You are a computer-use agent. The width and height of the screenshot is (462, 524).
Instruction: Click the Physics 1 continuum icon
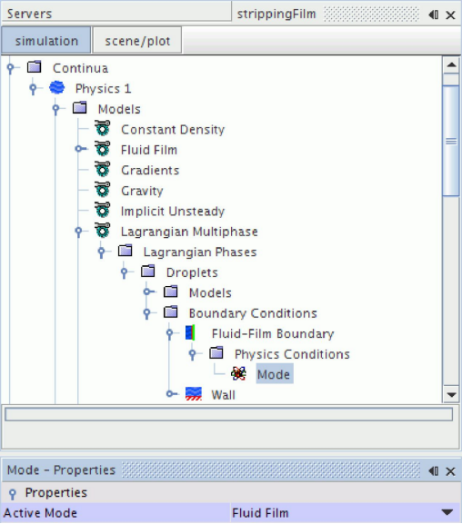57,88
